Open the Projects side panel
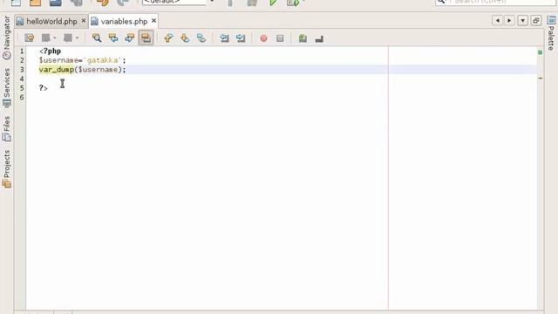This screenshot has width=558, height=314. (7, 168)
